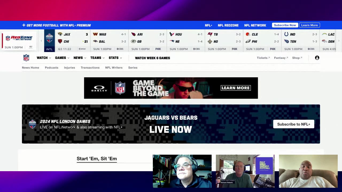
Task: Open the Tickets external link
Action: click(263, 58)
